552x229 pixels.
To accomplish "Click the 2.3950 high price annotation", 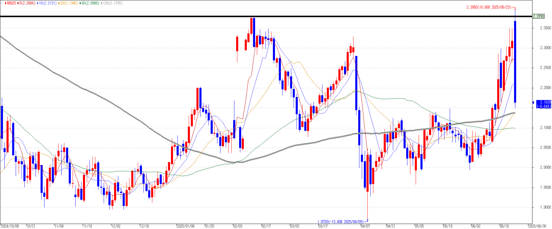I will click(x=489, y=7).
